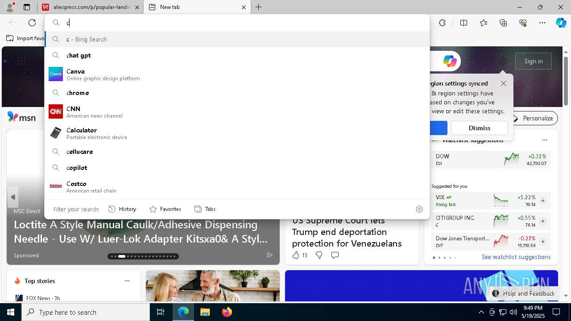Click the ad choices icon on carousel
571x321 pixels.
click(x=269, y=255)
